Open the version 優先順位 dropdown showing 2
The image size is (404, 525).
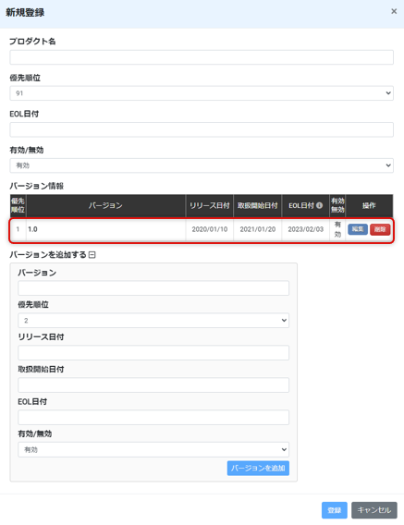153,321
